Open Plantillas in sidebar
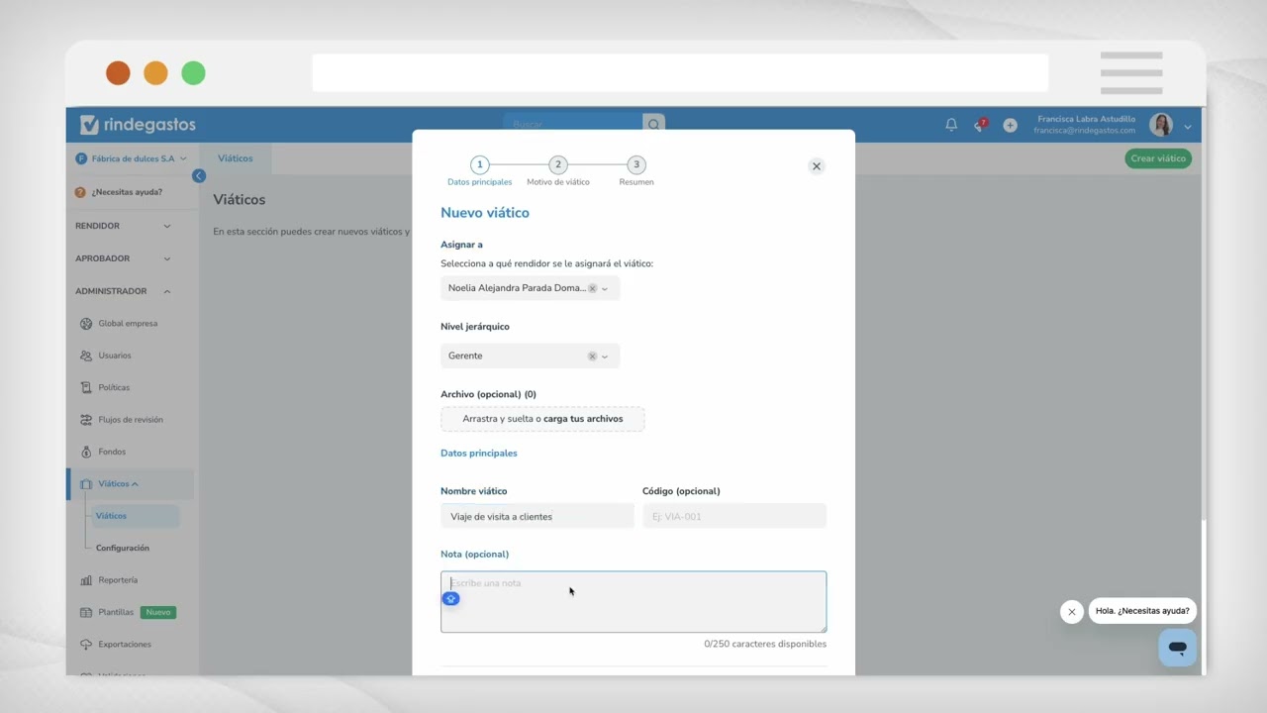1267x713 pixels. tap(116, 612)
